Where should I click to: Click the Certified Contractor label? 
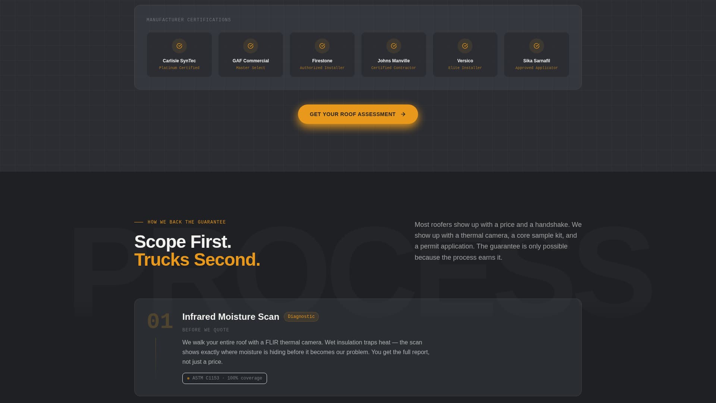394,68
